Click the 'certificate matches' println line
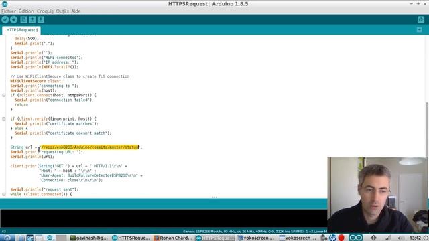The image size is (429, 241). pos(56,123)
